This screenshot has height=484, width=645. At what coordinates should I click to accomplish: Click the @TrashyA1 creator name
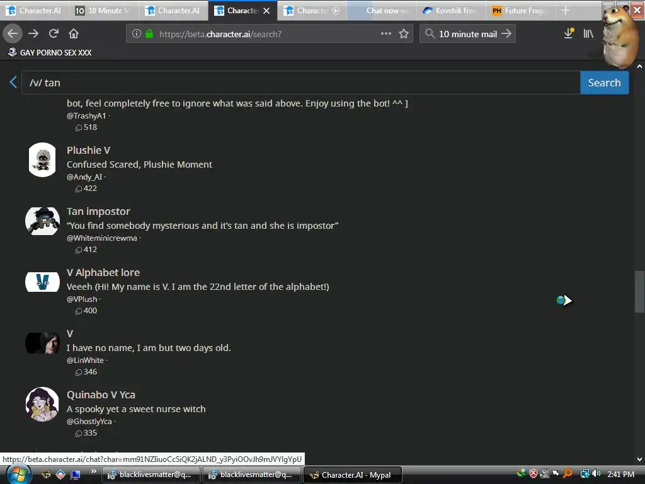coord(86,116)
